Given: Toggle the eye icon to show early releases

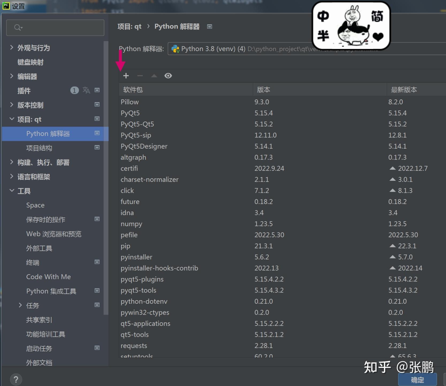Looking at the screenshot, I should click(168, 76).
